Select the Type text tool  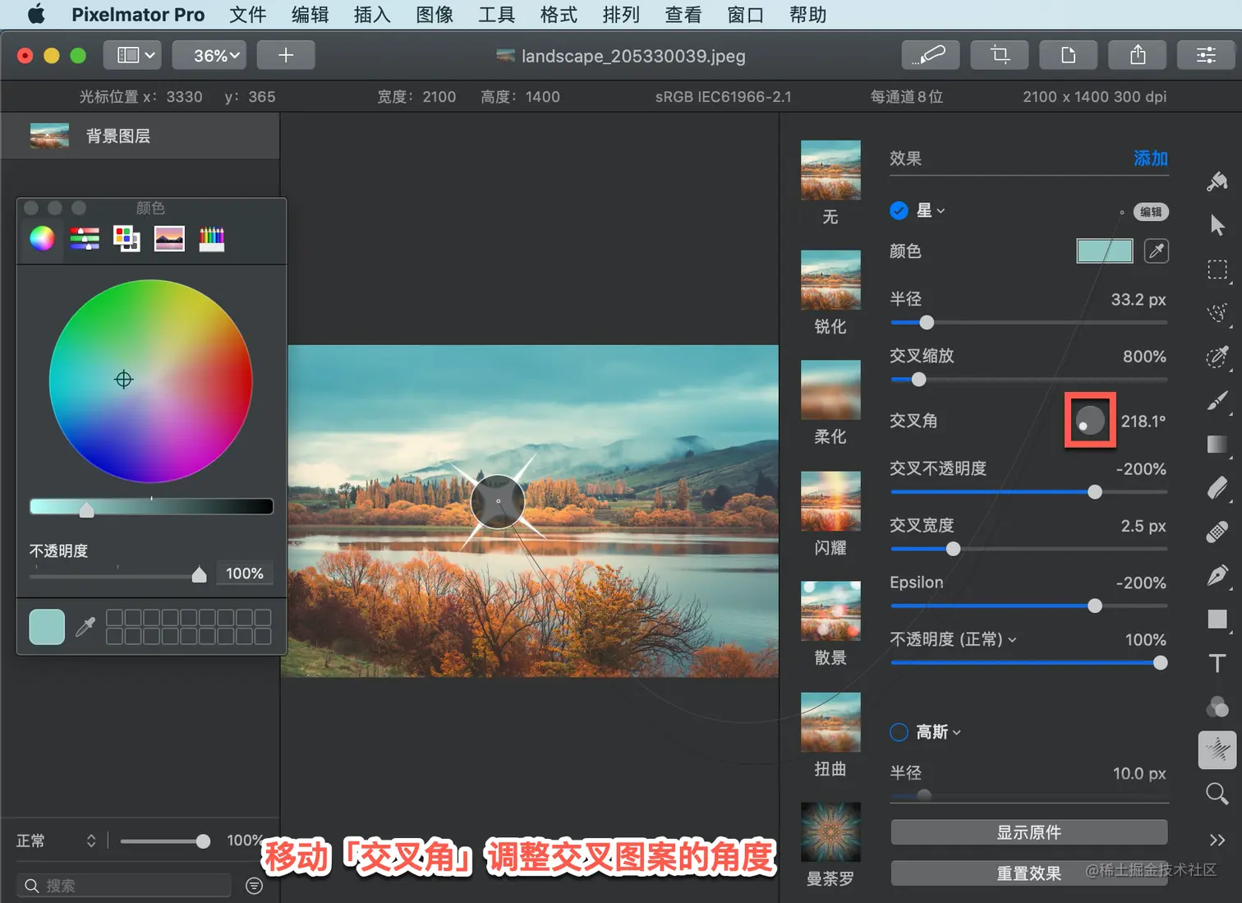coord(1217,663)
